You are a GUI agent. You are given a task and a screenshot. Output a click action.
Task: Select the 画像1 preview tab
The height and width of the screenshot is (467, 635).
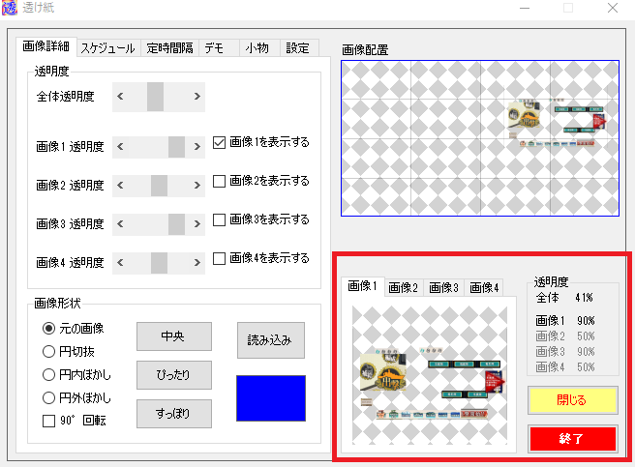(362, 286)
